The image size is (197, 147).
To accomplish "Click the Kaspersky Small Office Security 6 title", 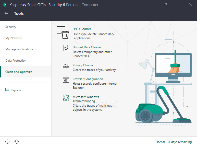I will (x=37, y=5).
